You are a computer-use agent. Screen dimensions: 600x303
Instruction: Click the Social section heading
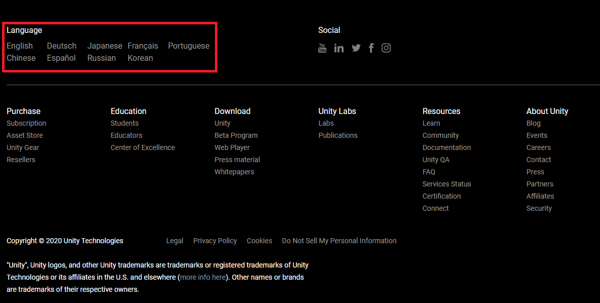tap(329, 30)
